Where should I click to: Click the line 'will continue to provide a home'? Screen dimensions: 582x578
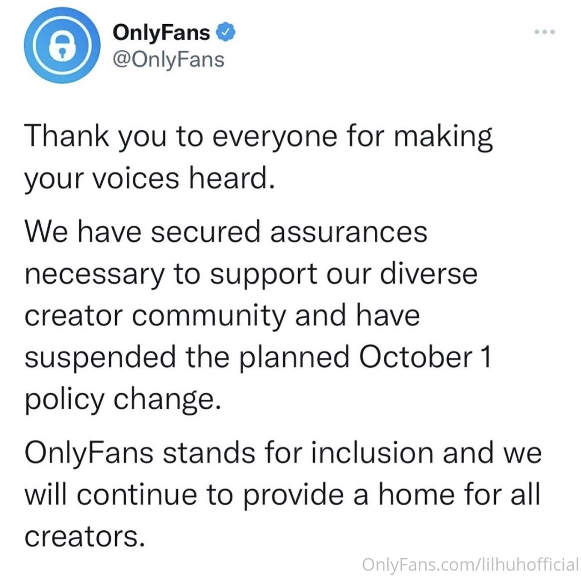click(x=238, y=495)
